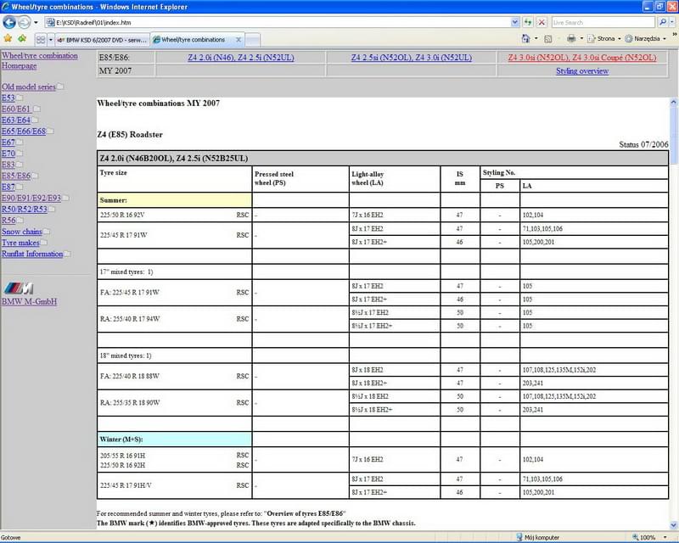
Task: Open the Snow chains link
Action: pos(22,232)
